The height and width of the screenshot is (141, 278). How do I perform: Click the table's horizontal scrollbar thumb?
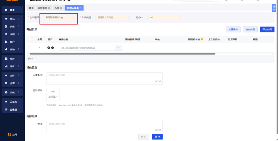coord(122,54)
